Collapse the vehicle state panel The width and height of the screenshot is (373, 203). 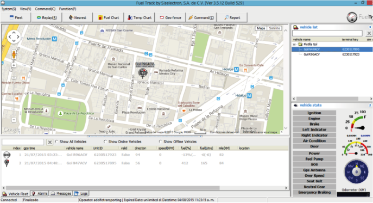370,105
